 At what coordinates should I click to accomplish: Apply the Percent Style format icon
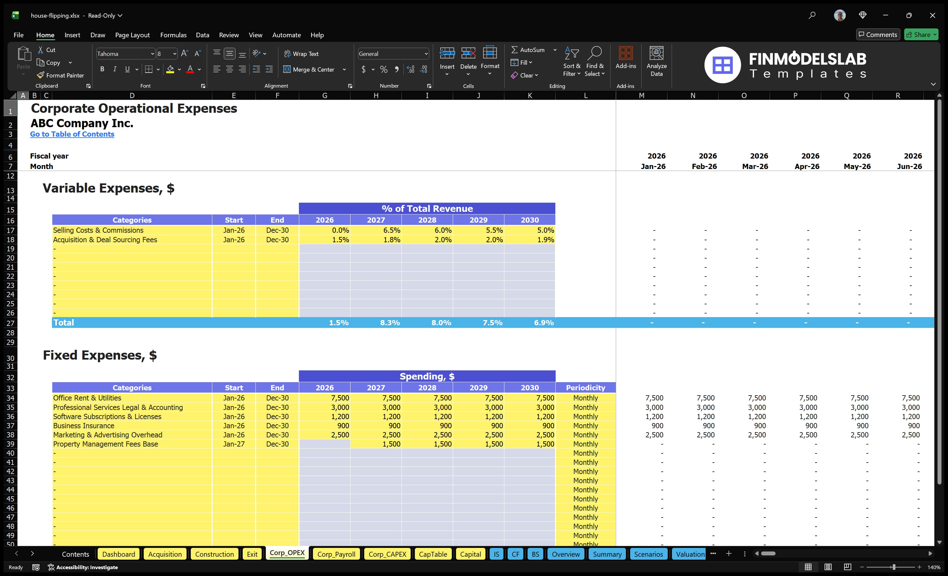click(384, 69)
